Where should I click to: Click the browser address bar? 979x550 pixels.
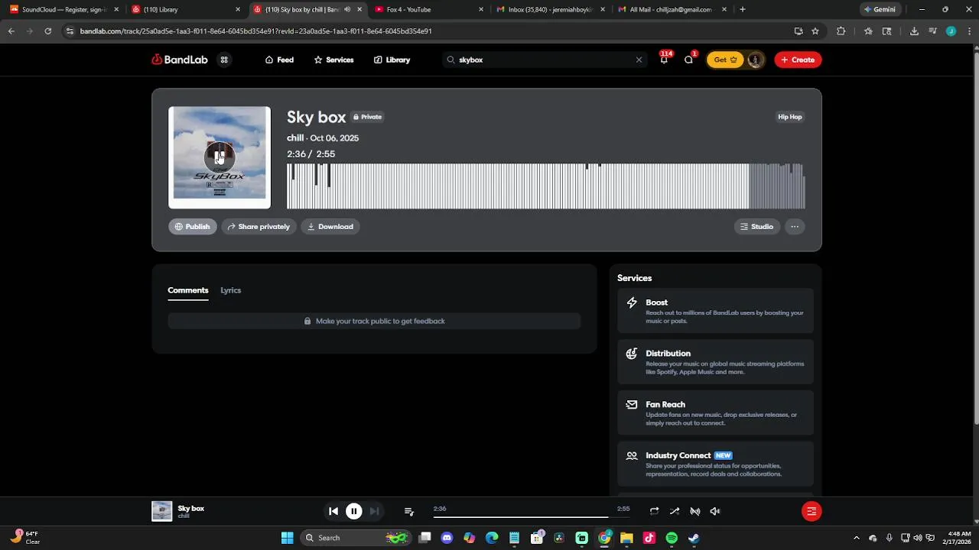point(428,31)
